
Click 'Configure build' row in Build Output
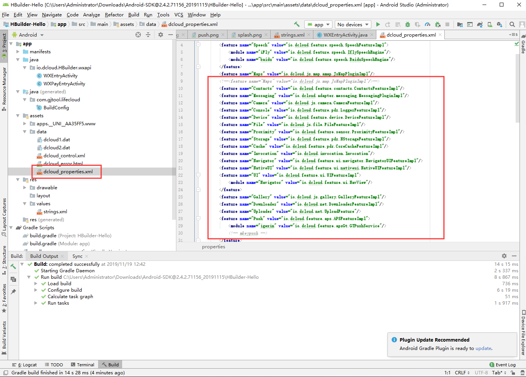coord(65,290)
